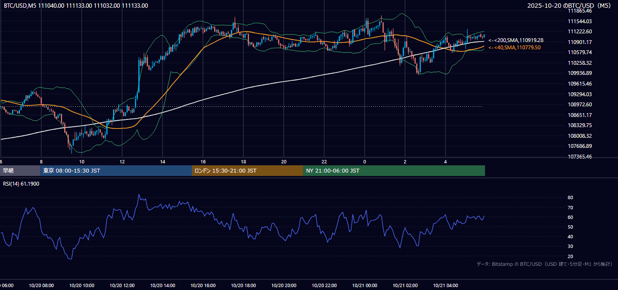The height and width of the screenshot is (290, 618).
Task: Click the 10/20 18:00 time axis label
Action: [x=243, y=286]
